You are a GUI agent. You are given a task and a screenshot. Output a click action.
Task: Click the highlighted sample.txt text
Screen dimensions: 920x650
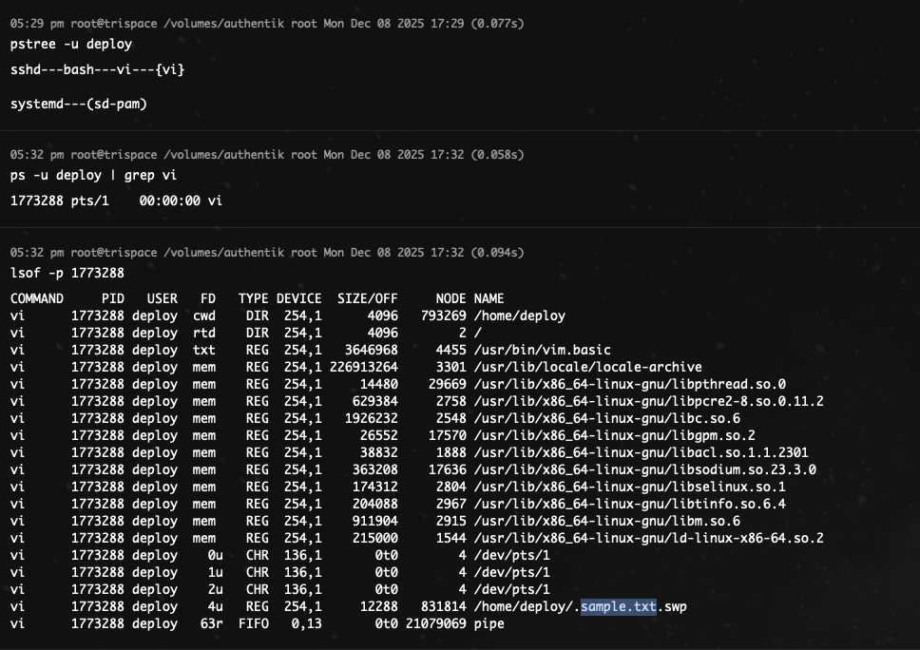(x=618, y=606)
